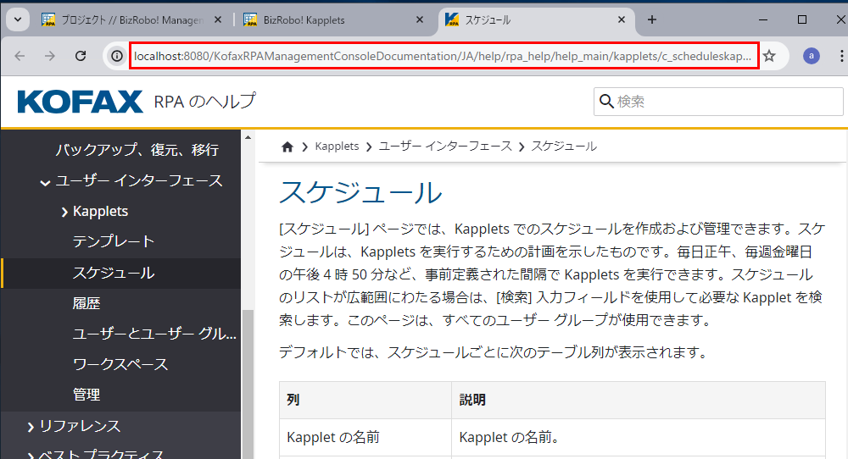Click the Kapplet の名前。 description cell

point(639,437)
